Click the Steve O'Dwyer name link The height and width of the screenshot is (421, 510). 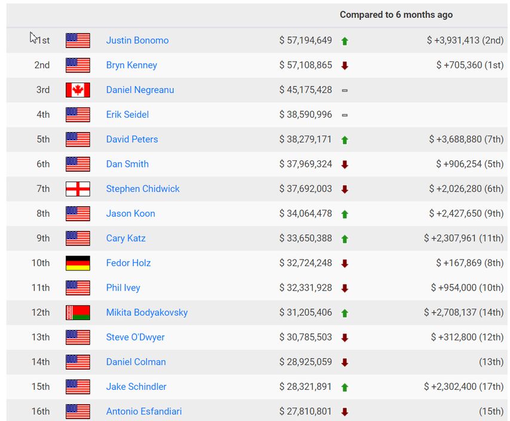pyautogui.click(x=136, y=337)
